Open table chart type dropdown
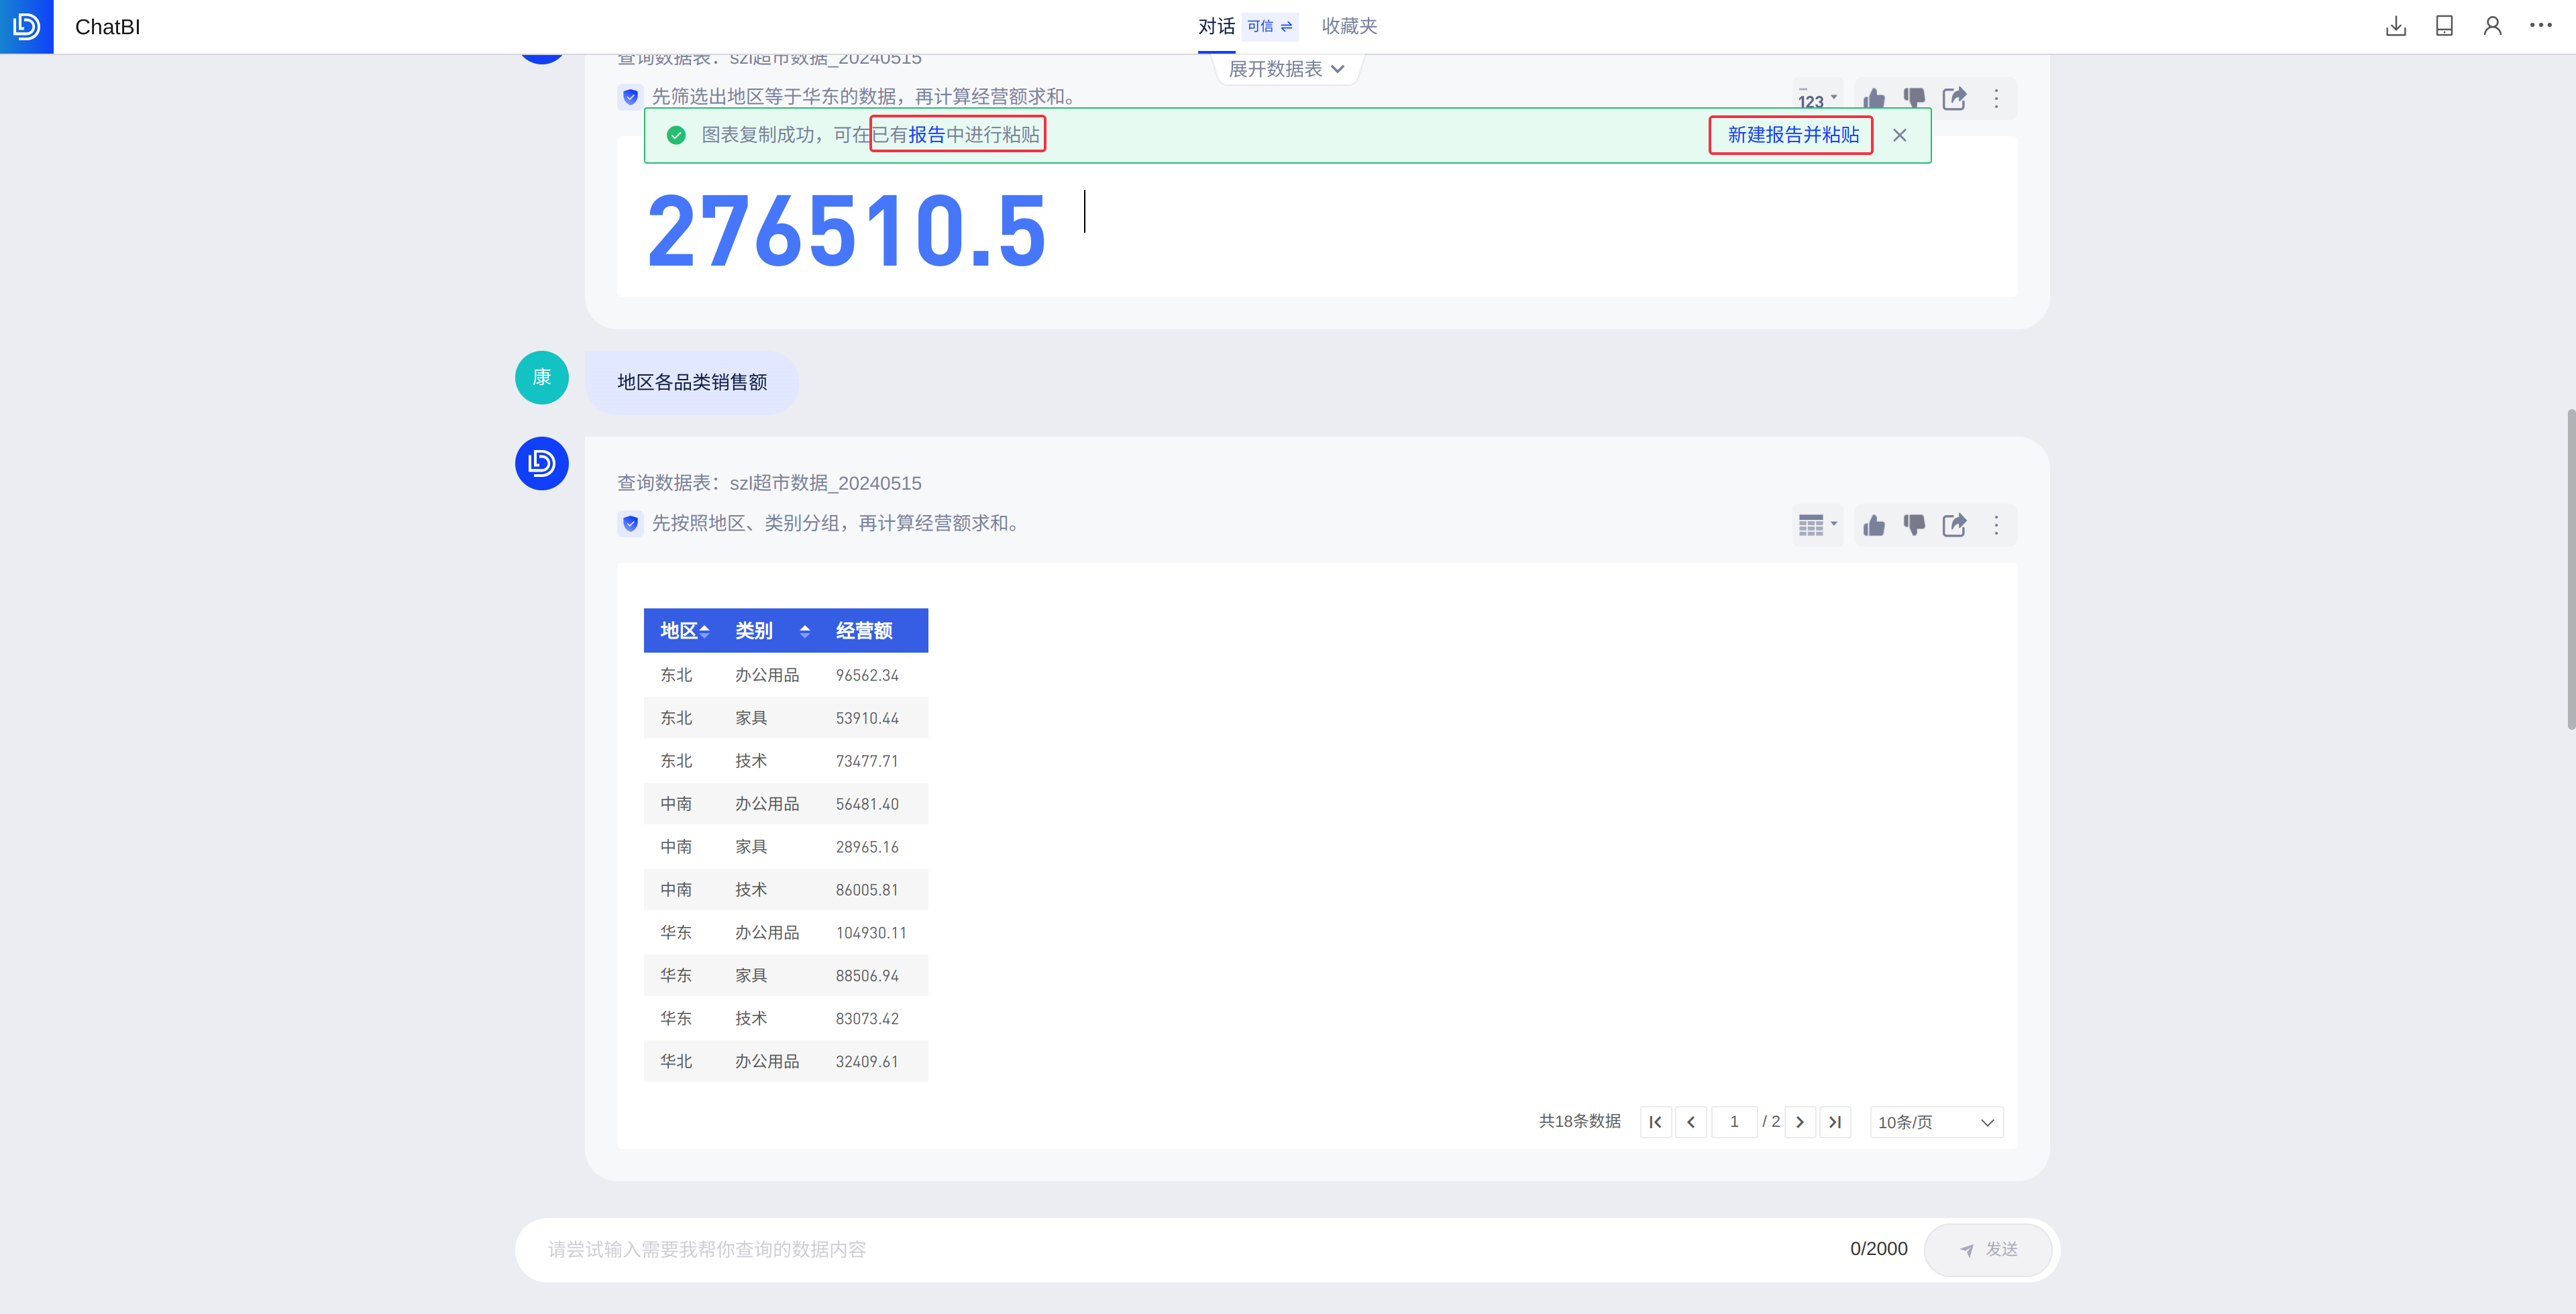 [1817, 525]
